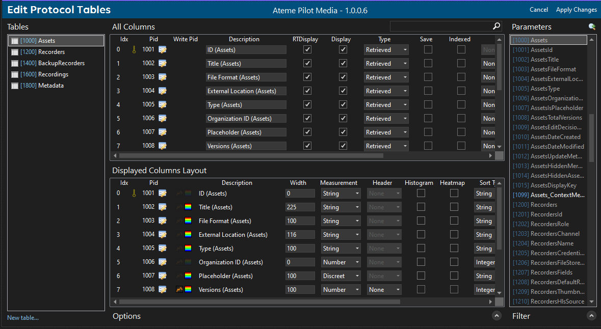Click the histogram sparkline icon on the Versions row
Image resolution: width=601 pixels, height=329 pixels.
(178, 289)
